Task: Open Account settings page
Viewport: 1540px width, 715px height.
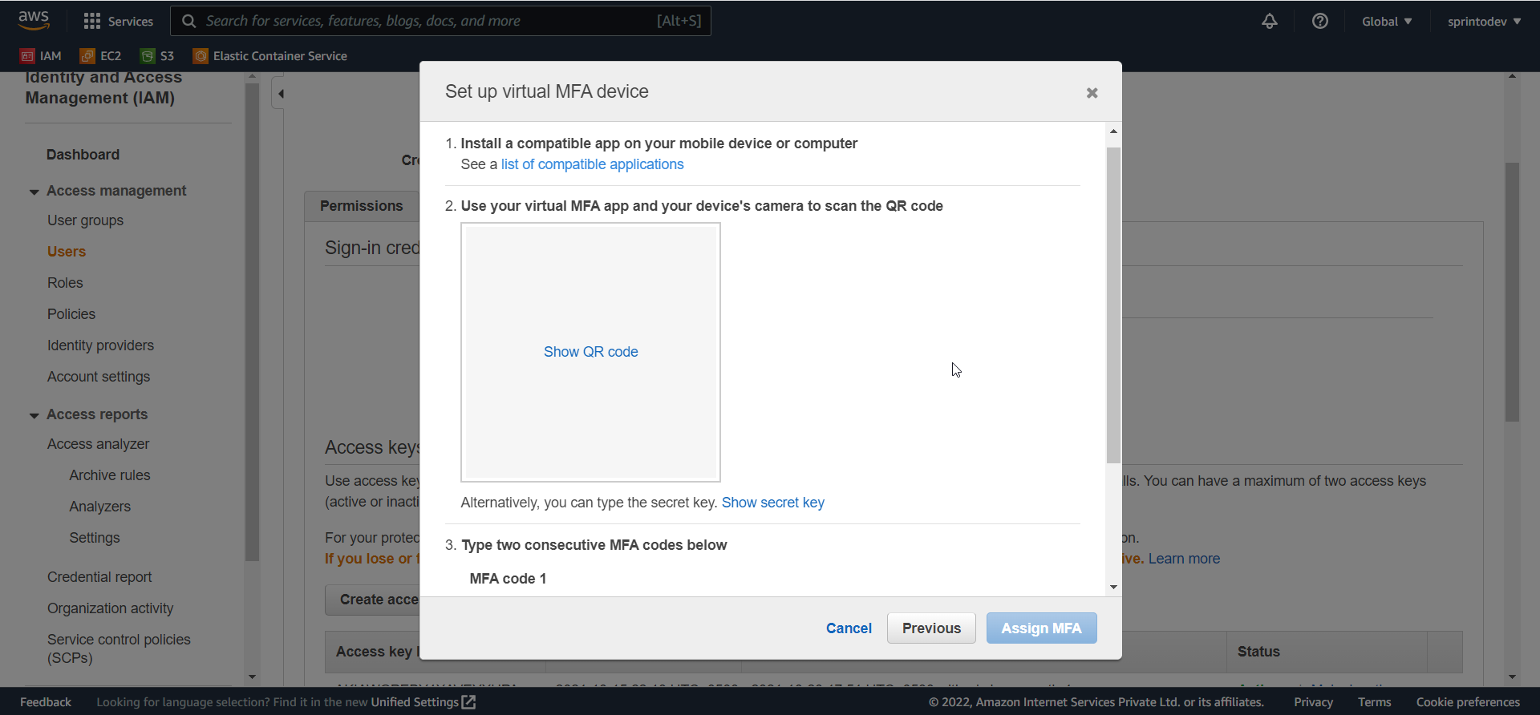Action: [99, 377]
